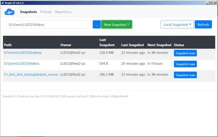Viewport: 218px width, 137px height.
Task: Select the Snapshots tab
Action: pos(28,12)
